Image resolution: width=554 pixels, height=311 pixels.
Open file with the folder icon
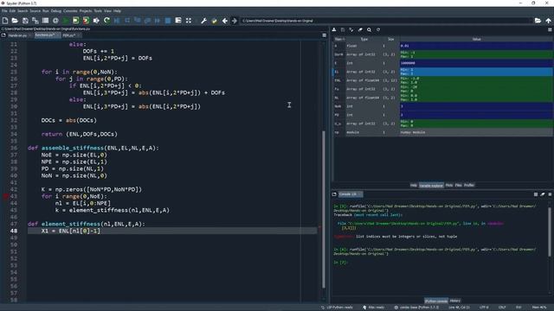(15, 21)
